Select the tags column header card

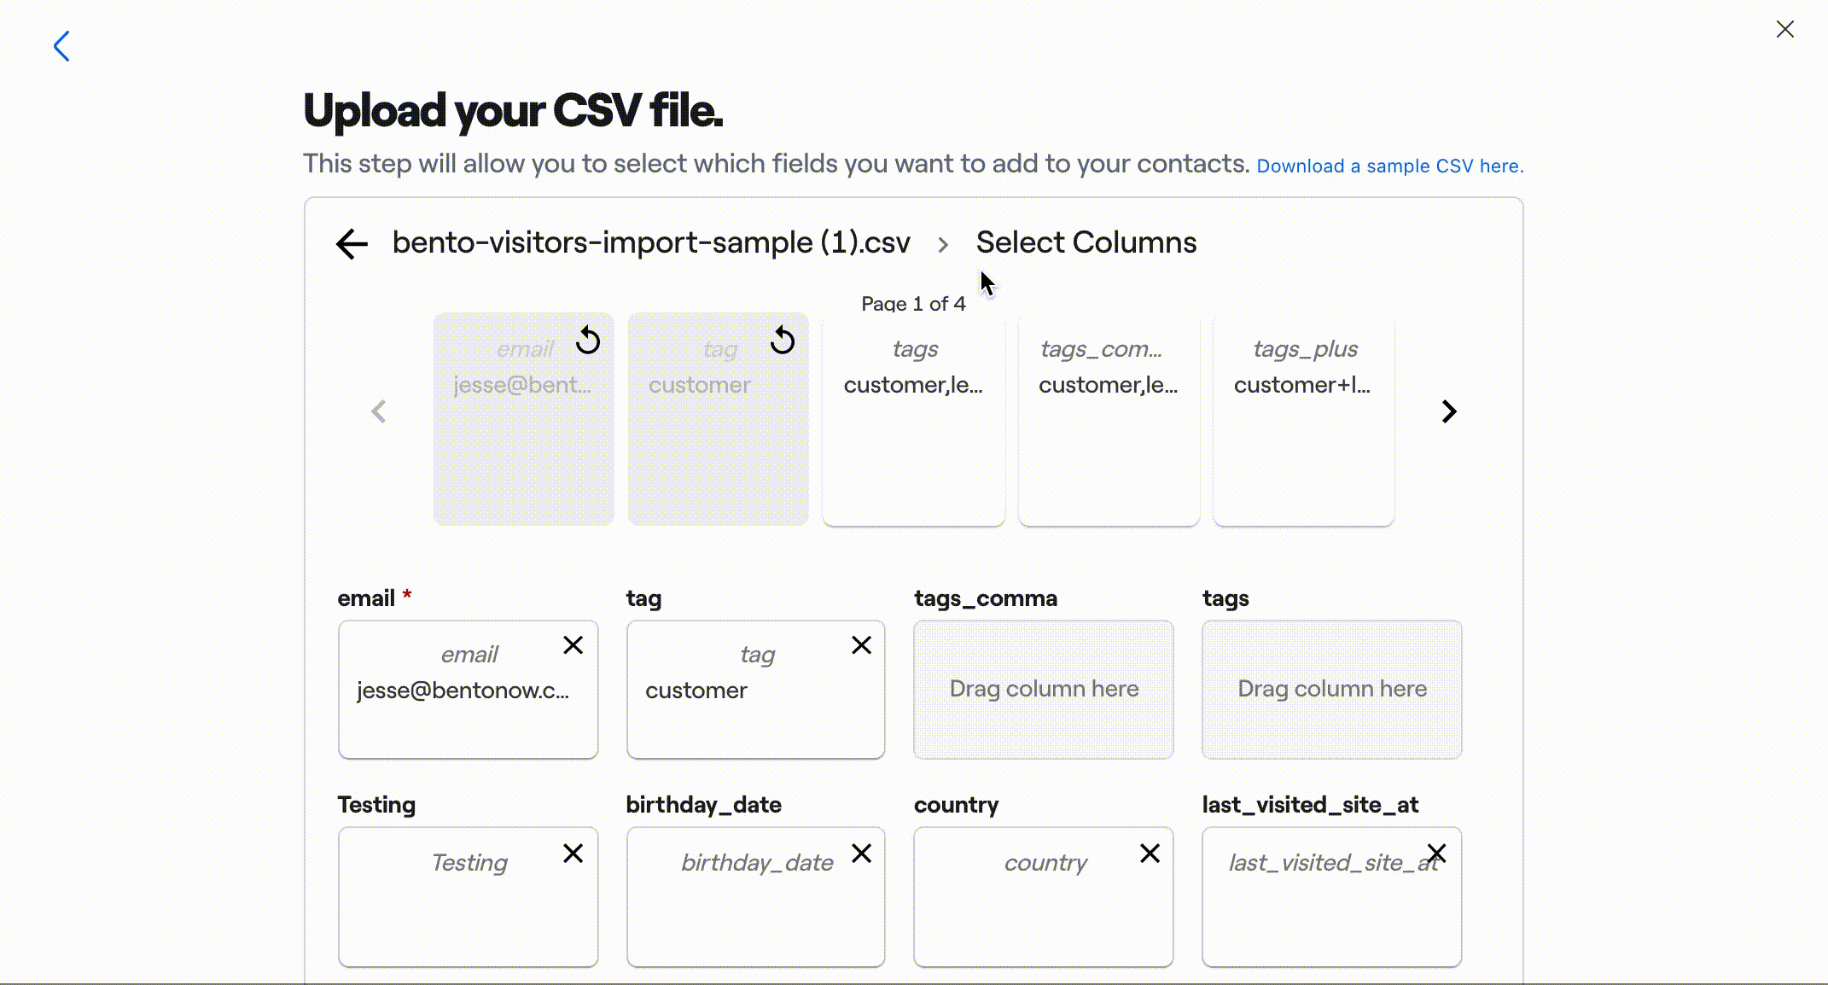pos(914,418)
